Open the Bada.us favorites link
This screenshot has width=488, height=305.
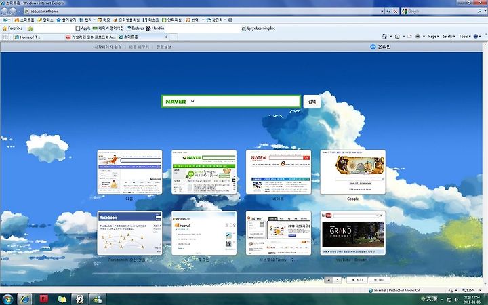coord(135,28)
